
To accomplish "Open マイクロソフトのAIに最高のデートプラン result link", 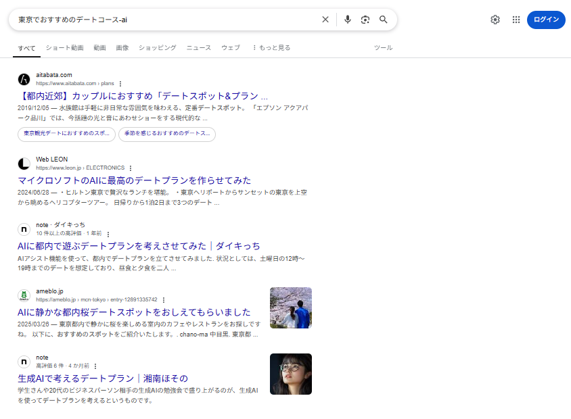I will point(135,180).
